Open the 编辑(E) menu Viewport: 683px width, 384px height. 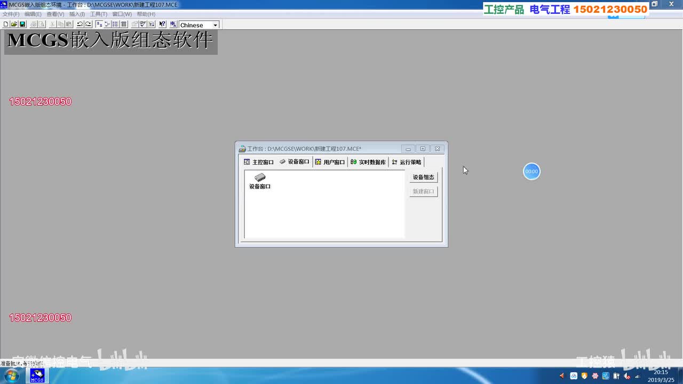click(x=33, y=14)
